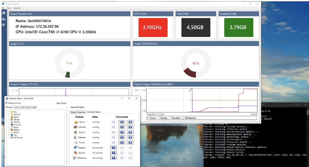Pause the Historian module

coord(122,127)
